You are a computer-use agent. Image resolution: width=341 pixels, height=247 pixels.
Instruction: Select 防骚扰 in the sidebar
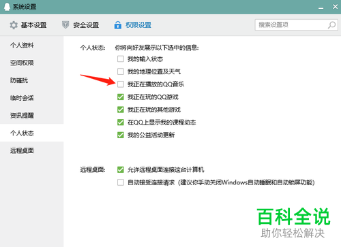click(x=31, y=80)
